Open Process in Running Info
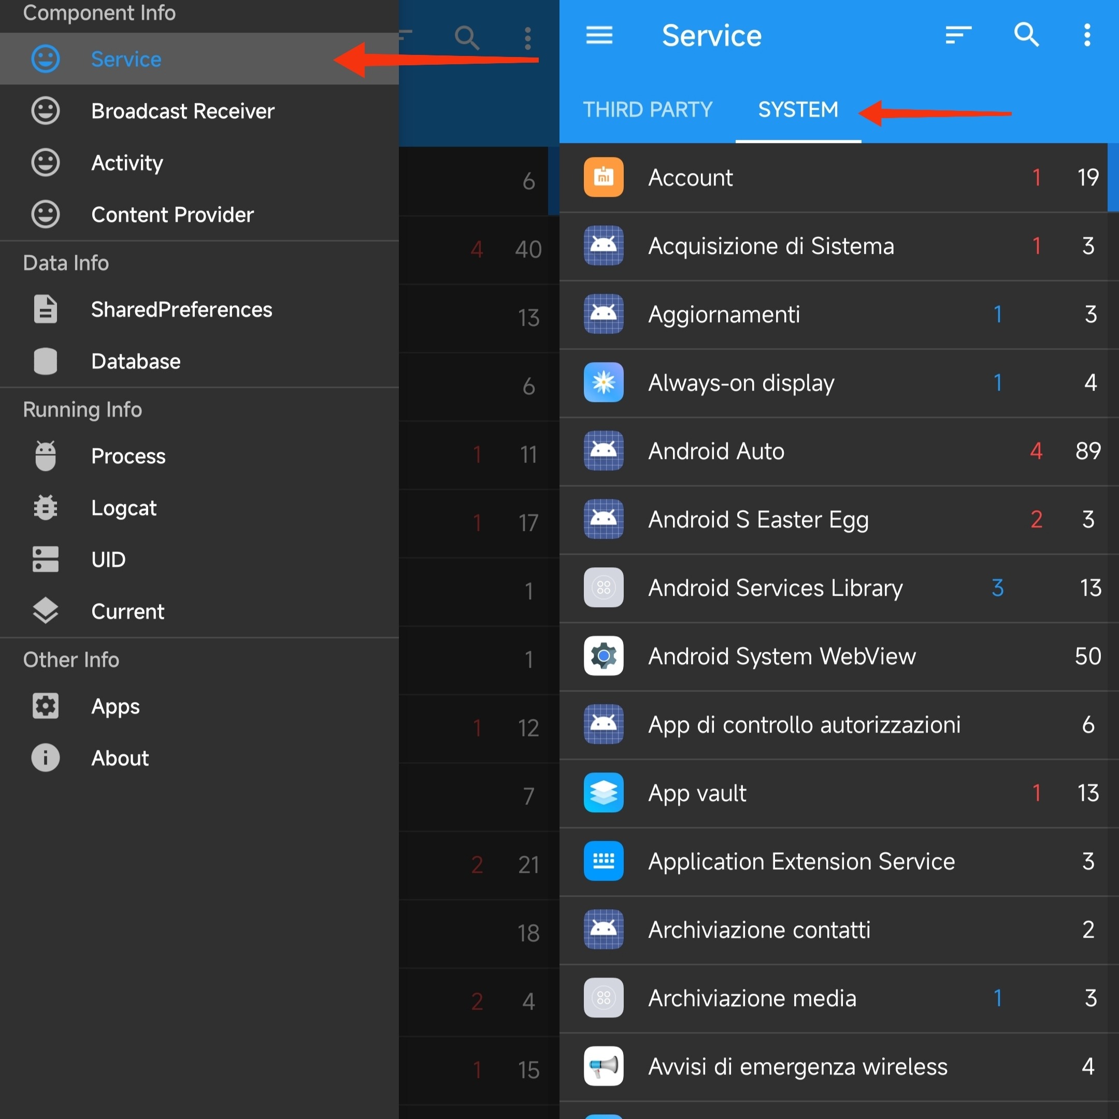Screen dimensions: 1119x1119 (x=128, y=456)
